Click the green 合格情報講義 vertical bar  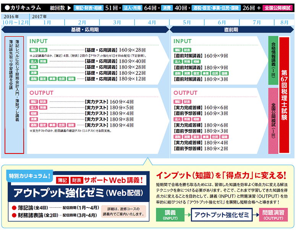pyautogui.click(x=273, y=60)
